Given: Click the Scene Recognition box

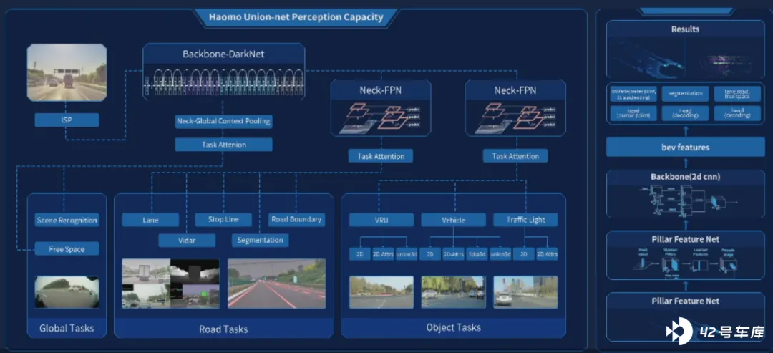Looking at the screenshot, I should 67,221.
